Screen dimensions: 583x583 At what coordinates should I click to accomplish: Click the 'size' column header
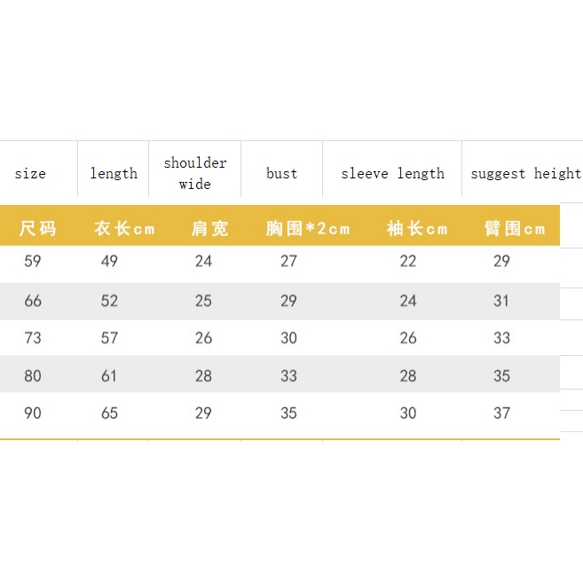click(30, 174)
